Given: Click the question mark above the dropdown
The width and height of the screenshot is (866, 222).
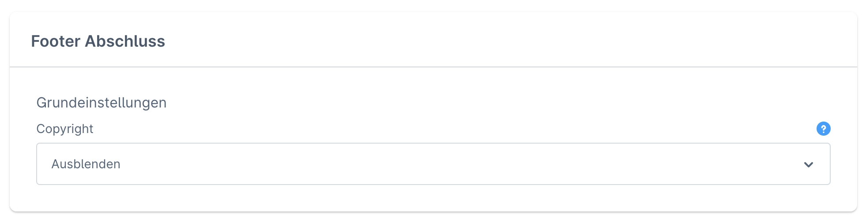Looking at the screenshot, I should click(823, 129).
